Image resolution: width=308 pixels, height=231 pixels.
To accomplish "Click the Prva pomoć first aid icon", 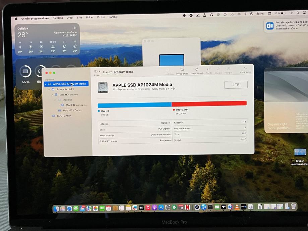I will 182,70.
